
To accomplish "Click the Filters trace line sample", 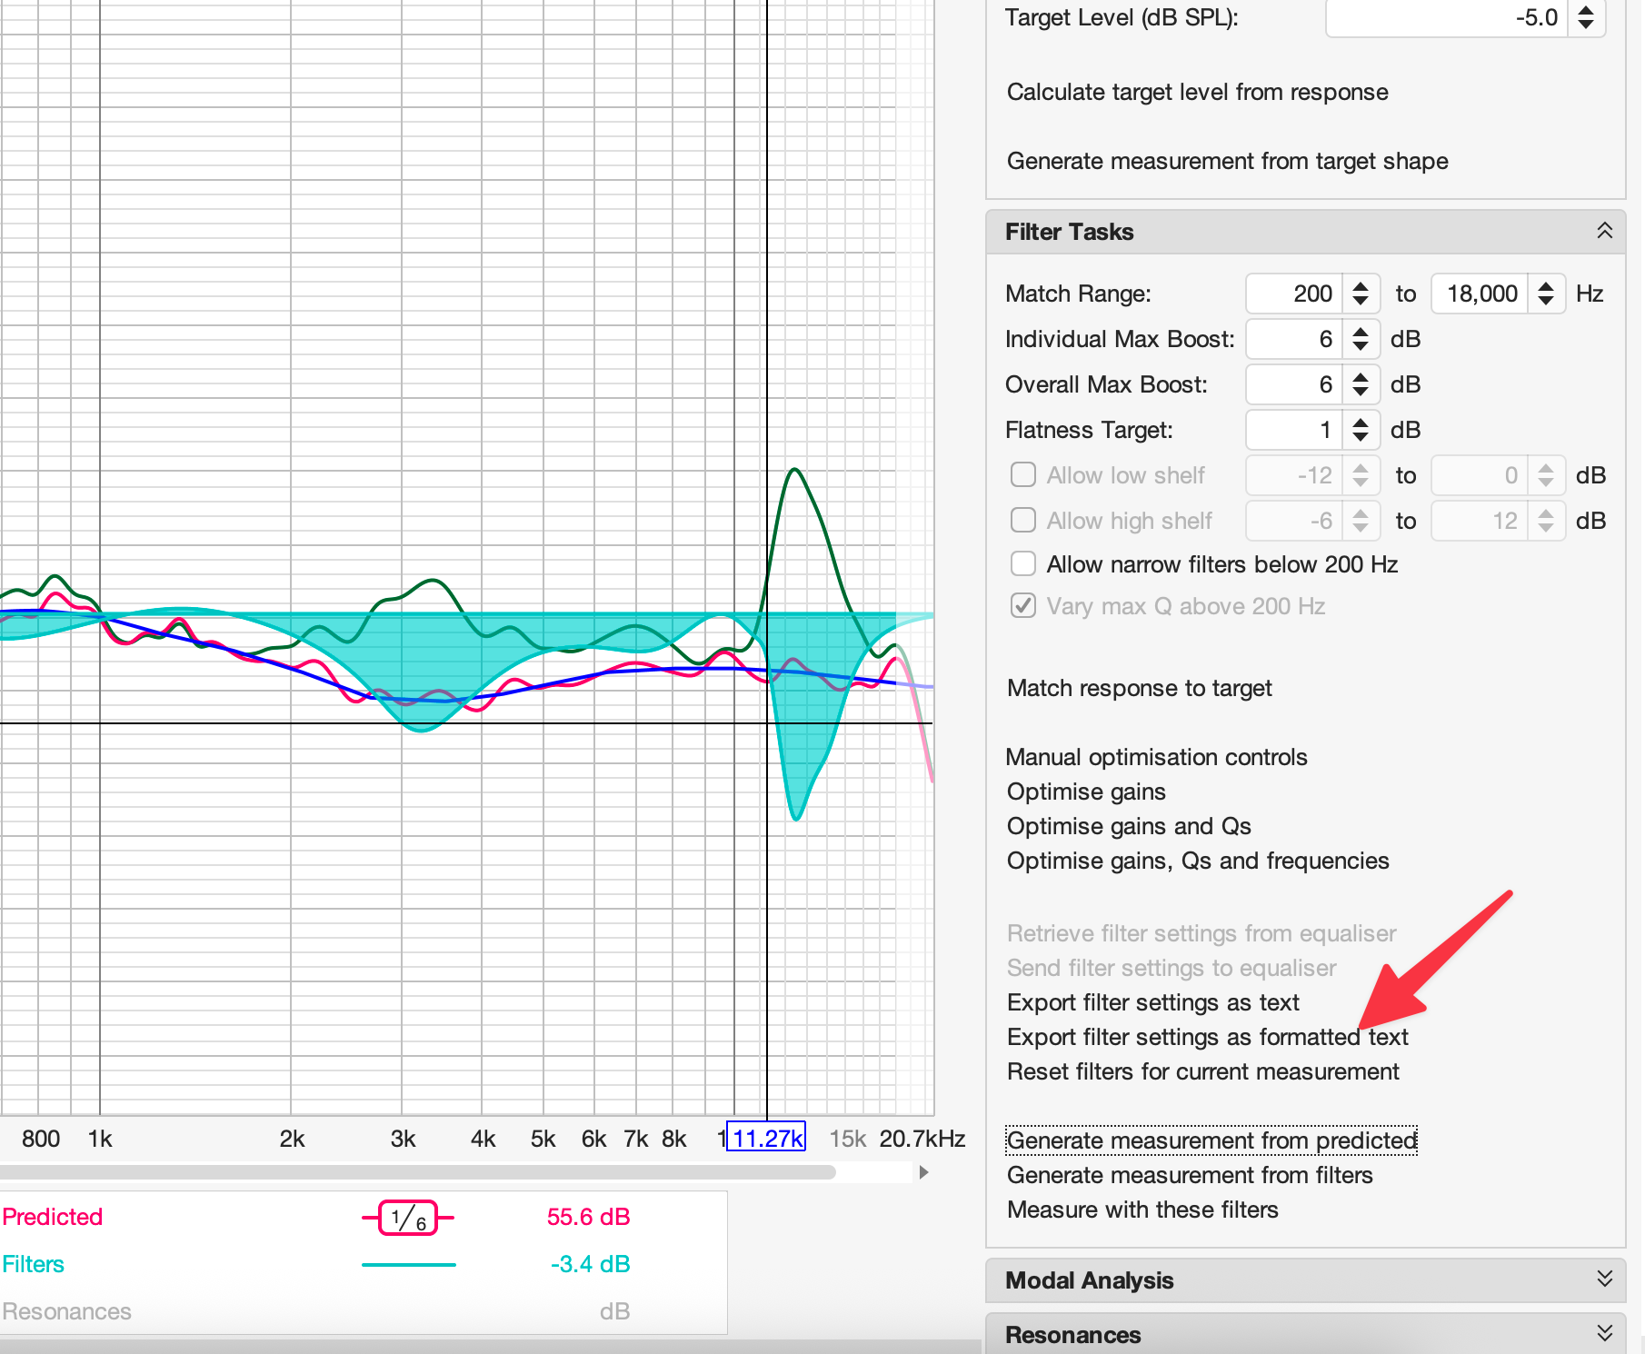I will coord(408,1265).
